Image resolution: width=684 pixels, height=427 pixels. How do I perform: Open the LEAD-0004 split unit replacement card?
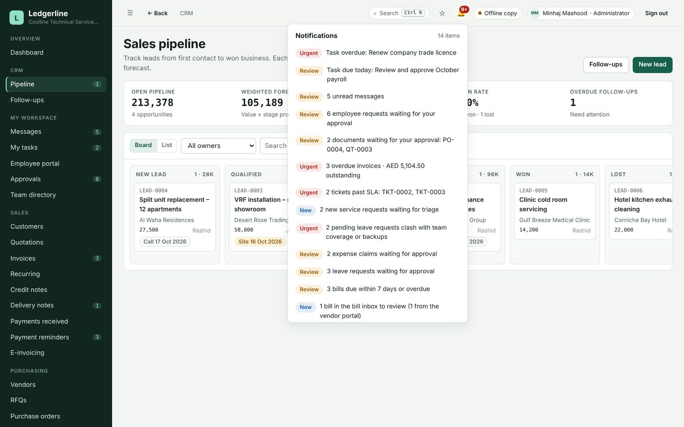point(175,217)
